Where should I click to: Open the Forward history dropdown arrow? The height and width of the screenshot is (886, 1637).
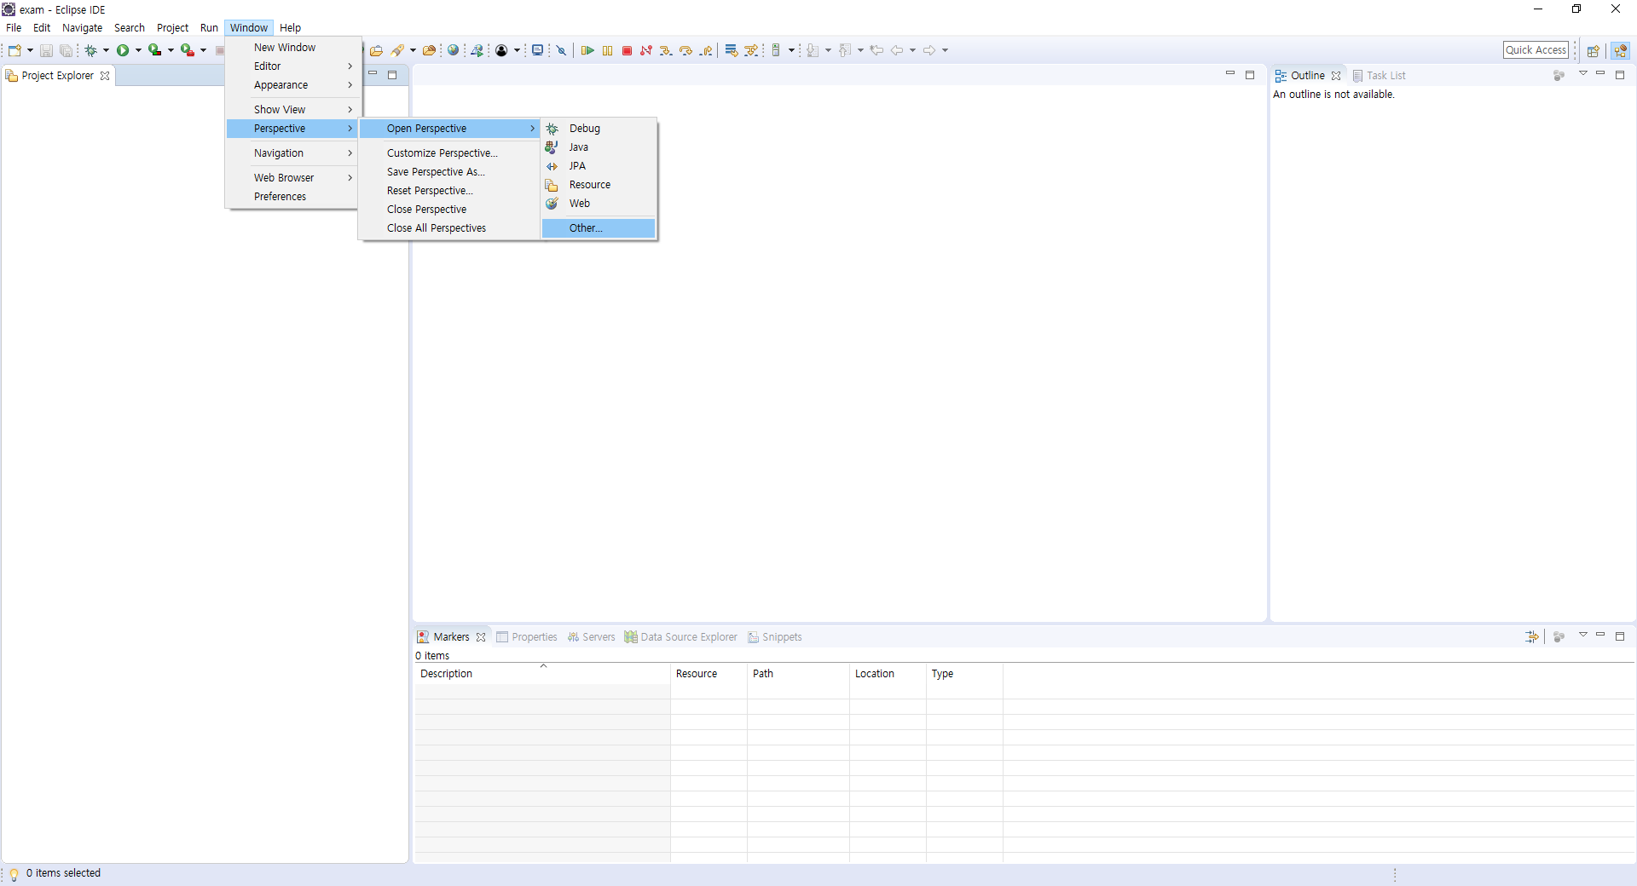point(945,50)
